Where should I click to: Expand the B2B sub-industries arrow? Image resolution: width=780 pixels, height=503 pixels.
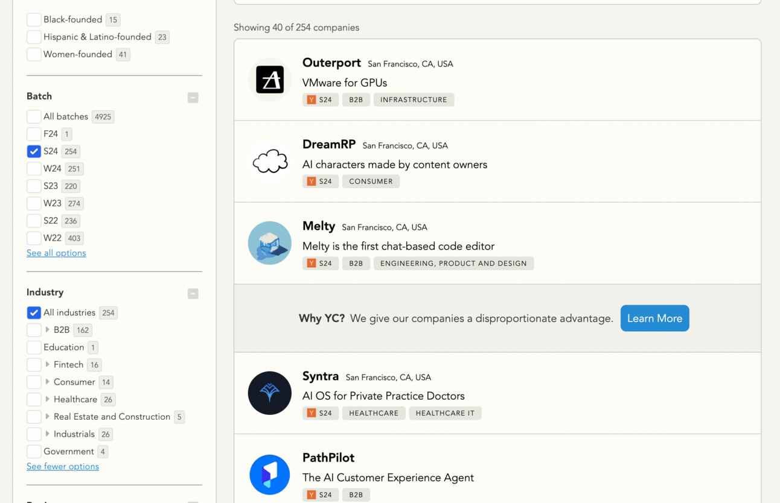pos(47,330)
